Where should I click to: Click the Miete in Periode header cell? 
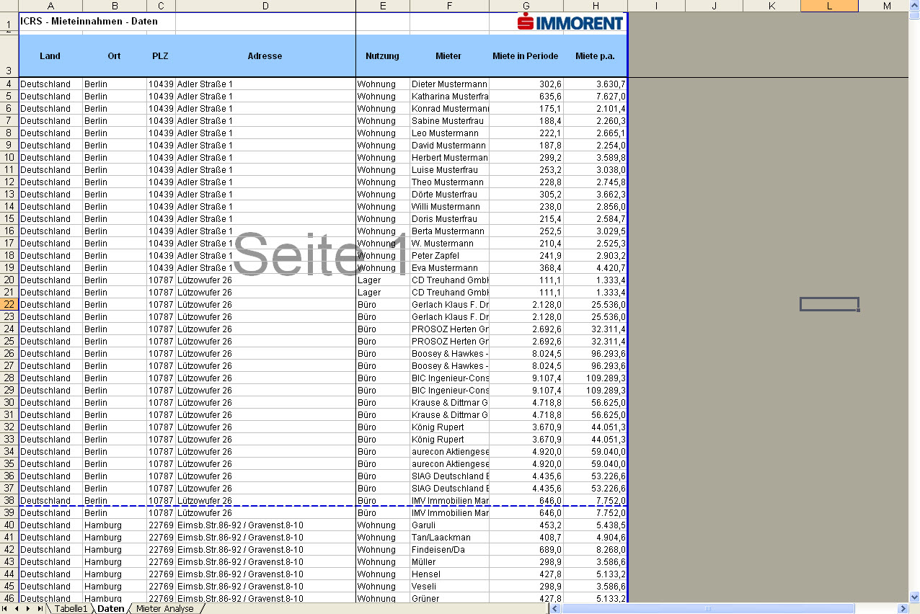point(526,56)
